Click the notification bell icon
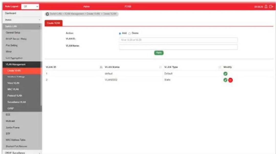Image resolution: width=276 pixels, height=154 pixels. click(266, 6)
